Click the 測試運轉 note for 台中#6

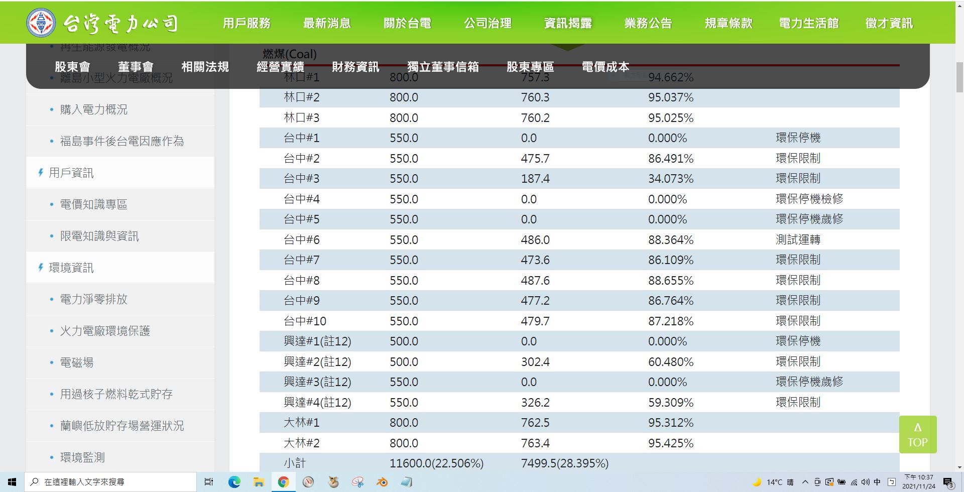[798, 239]
